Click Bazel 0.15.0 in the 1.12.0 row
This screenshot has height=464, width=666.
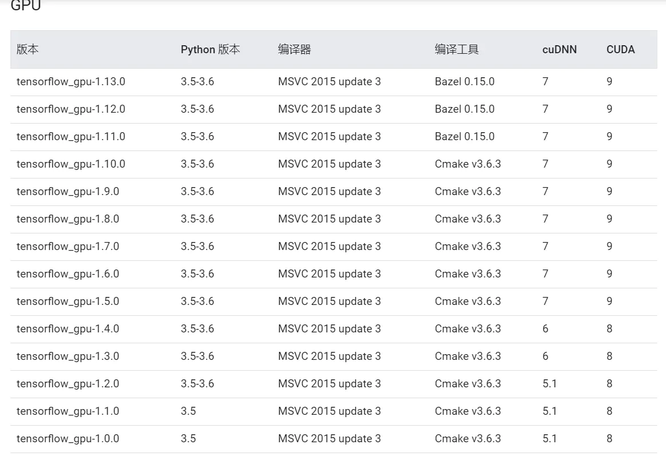pyautogui.click(x=465, y=109)
